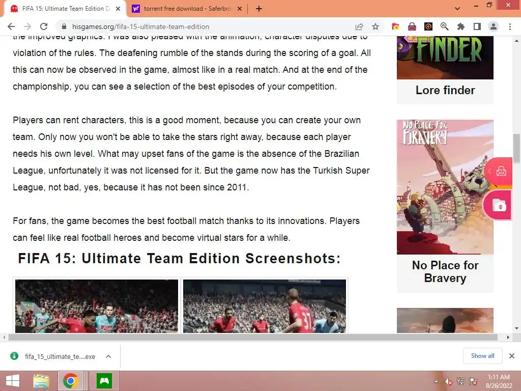Click the horizontal scrollbar right arrow
The width and height of the screenshot is (521, 391).
pyautogui.click(x=508, y=338)
